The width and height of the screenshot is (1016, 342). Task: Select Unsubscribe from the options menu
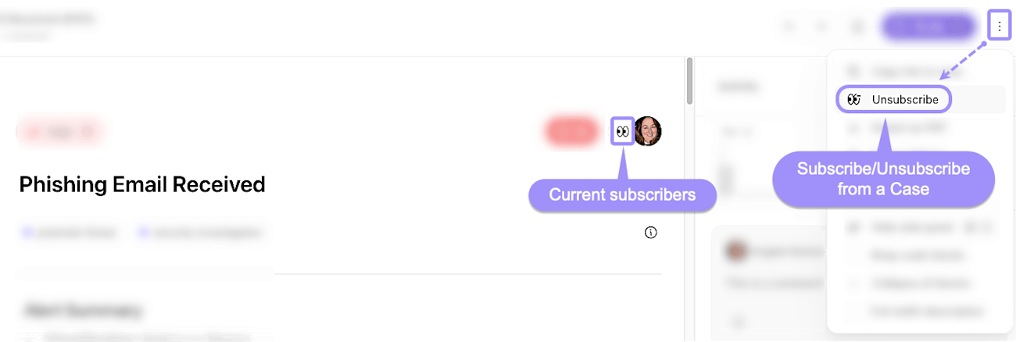(905, 100)
